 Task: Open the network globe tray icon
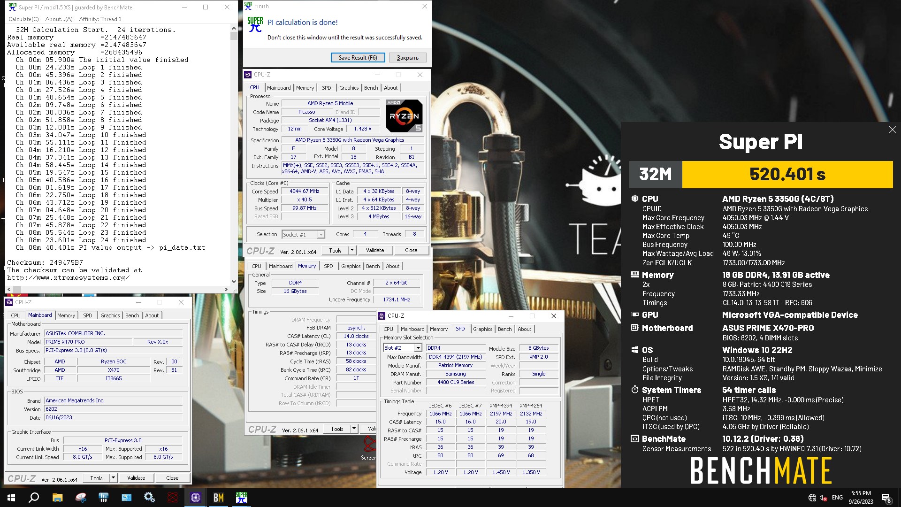tap(812, 498)
